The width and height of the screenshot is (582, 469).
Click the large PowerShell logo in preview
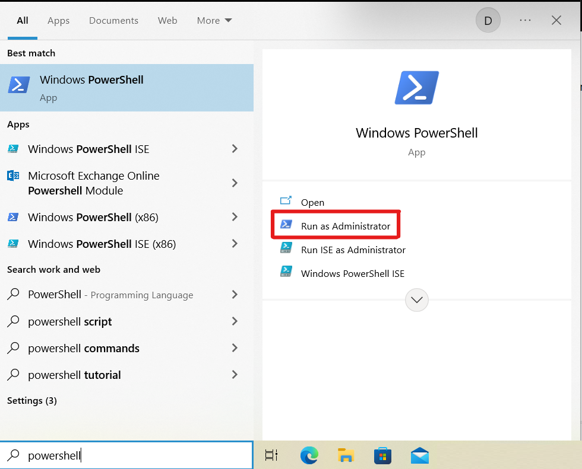(x=417, y=88)
